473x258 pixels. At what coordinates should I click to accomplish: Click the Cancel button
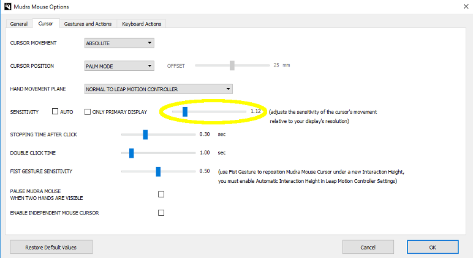pyautogui.click(x=368, y=247)
